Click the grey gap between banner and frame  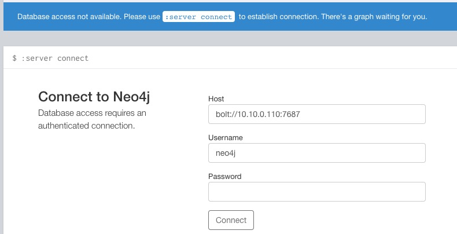pyautogui.click(x=230, y=38)
